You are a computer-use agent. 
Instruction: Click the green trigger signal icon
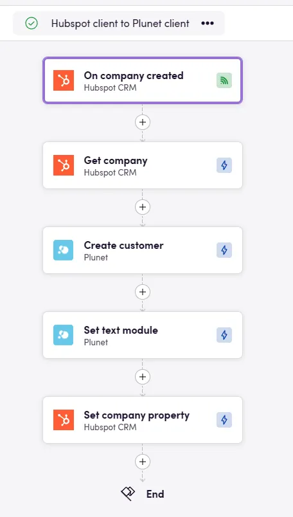point(224,80)
